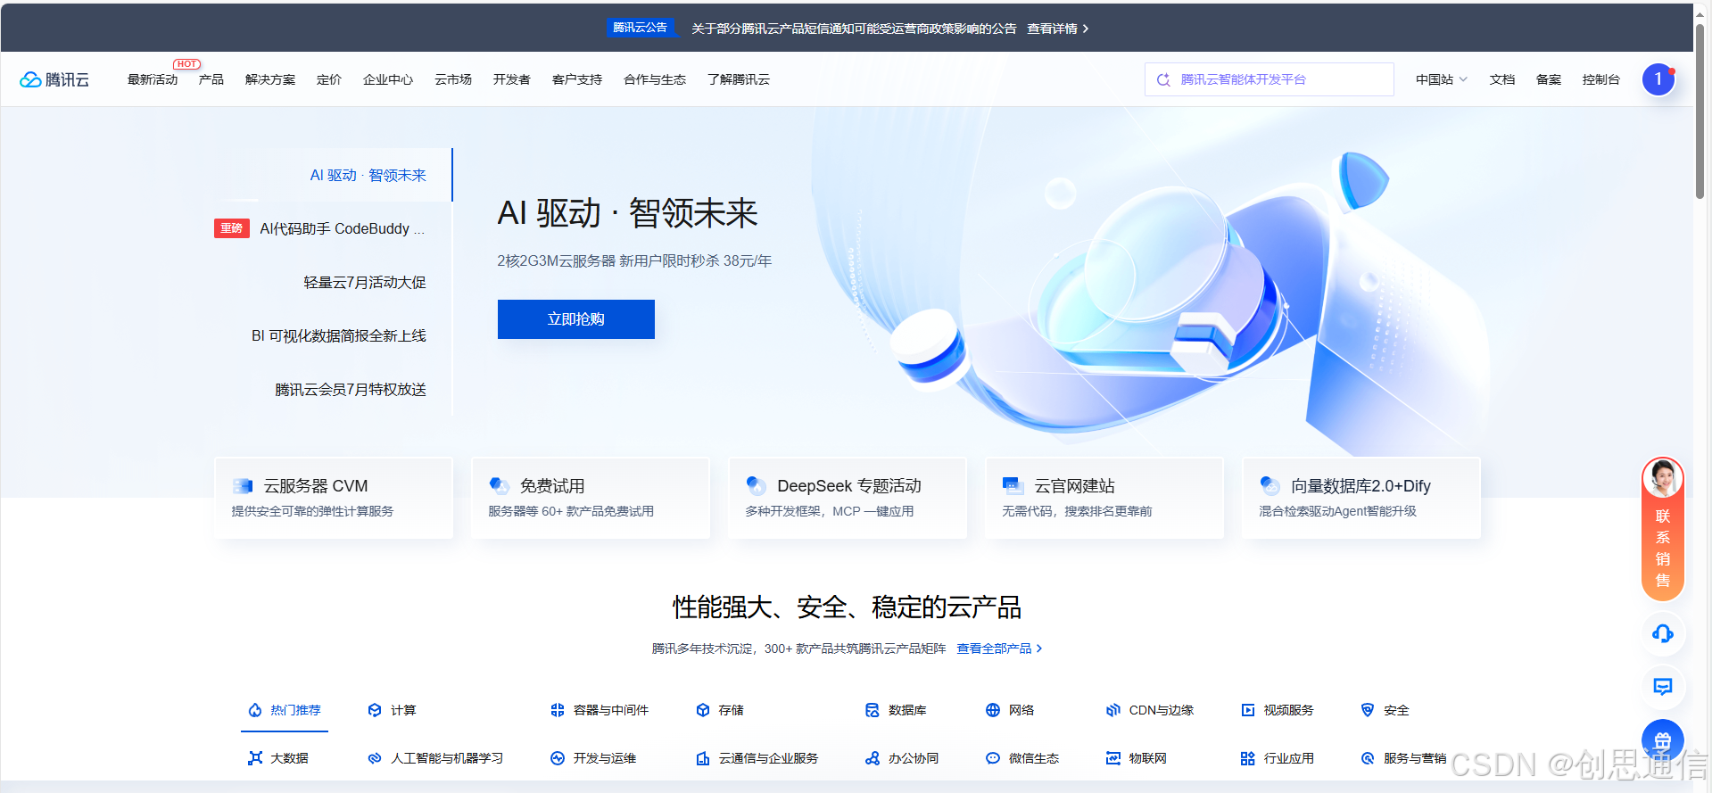
Task: Click the 开发与运维 category icon
Action: tap(558, 758)
